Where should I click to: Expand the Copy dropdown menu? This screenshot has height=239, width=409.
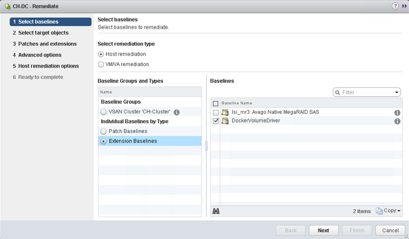(388, 211)
